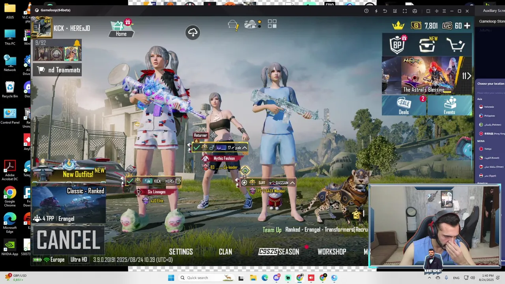Show hidden system tray icons chevron
Screen dimensions: 505x284
[x=429, y=278]
